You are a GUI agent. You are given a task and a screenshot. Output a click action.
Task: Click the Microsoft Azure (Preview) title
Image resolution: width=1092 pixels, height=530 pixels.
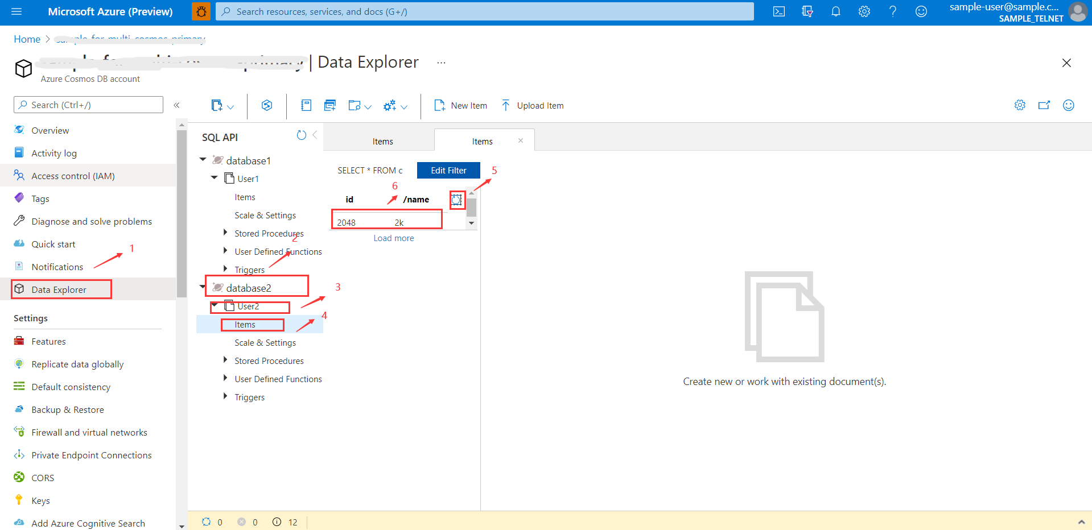(x=110, y=11)
